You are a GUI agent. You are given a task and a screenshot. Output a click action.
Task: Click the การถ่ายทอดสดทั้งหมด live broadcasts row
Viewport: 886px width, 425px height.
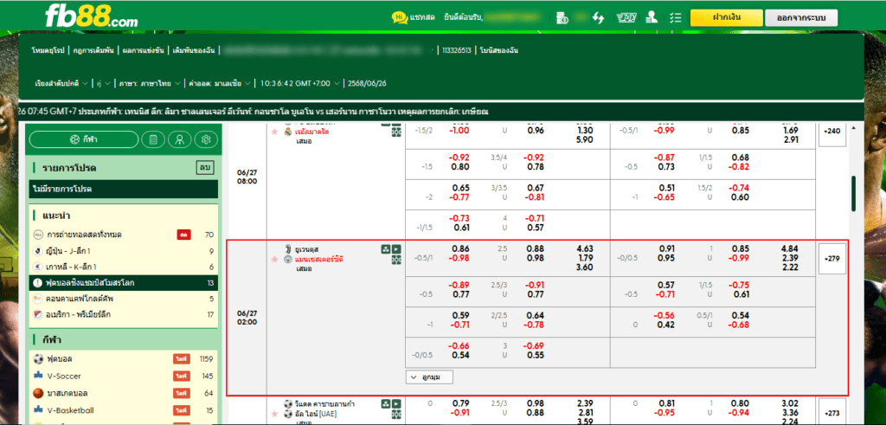pyautogui.click(x=123, y=235)
